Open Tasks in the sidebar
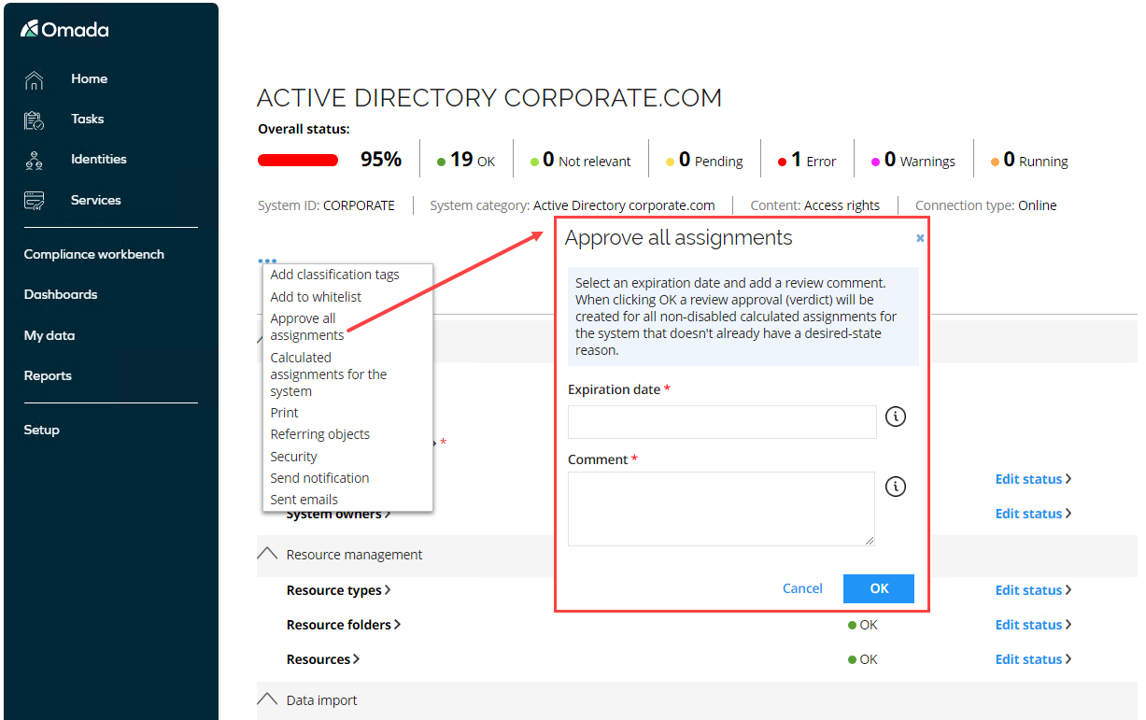Screen dimensions: 1146x720 click(x=87, y=120)
